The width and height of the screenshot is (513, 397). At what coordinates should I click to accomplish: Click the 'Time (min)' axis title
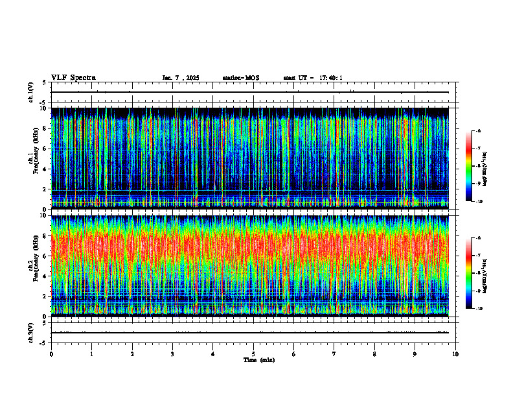(x=259, y=360)
